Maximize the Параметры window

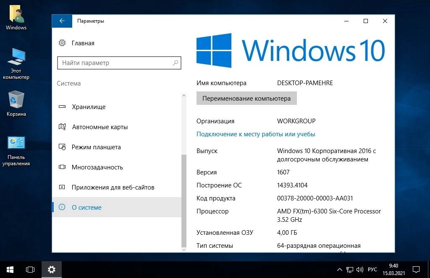[366, 21]
